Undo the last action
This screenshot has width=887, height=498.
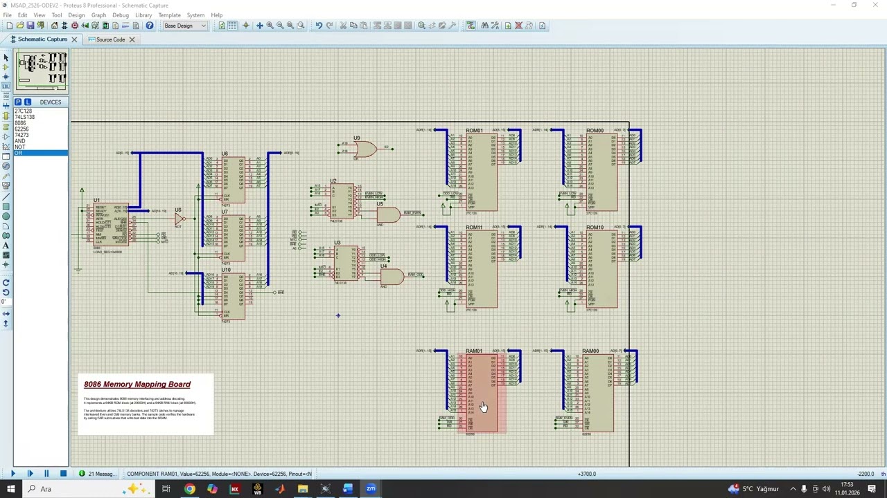pos(319,26)
